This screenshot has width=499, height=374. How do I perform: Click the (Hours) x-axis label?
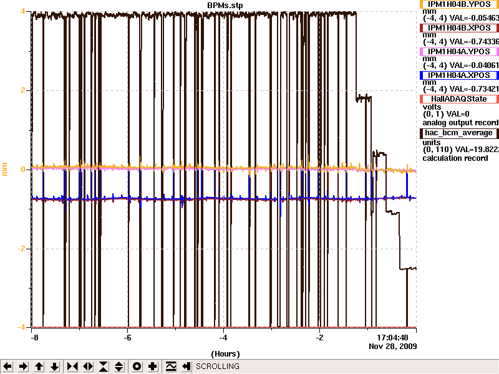click(225, 354)
